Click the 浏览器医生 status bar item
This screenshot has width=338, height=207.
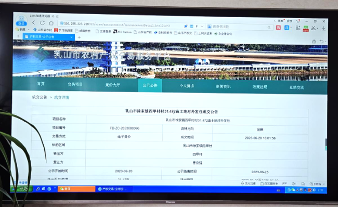[x=269, y=184]
